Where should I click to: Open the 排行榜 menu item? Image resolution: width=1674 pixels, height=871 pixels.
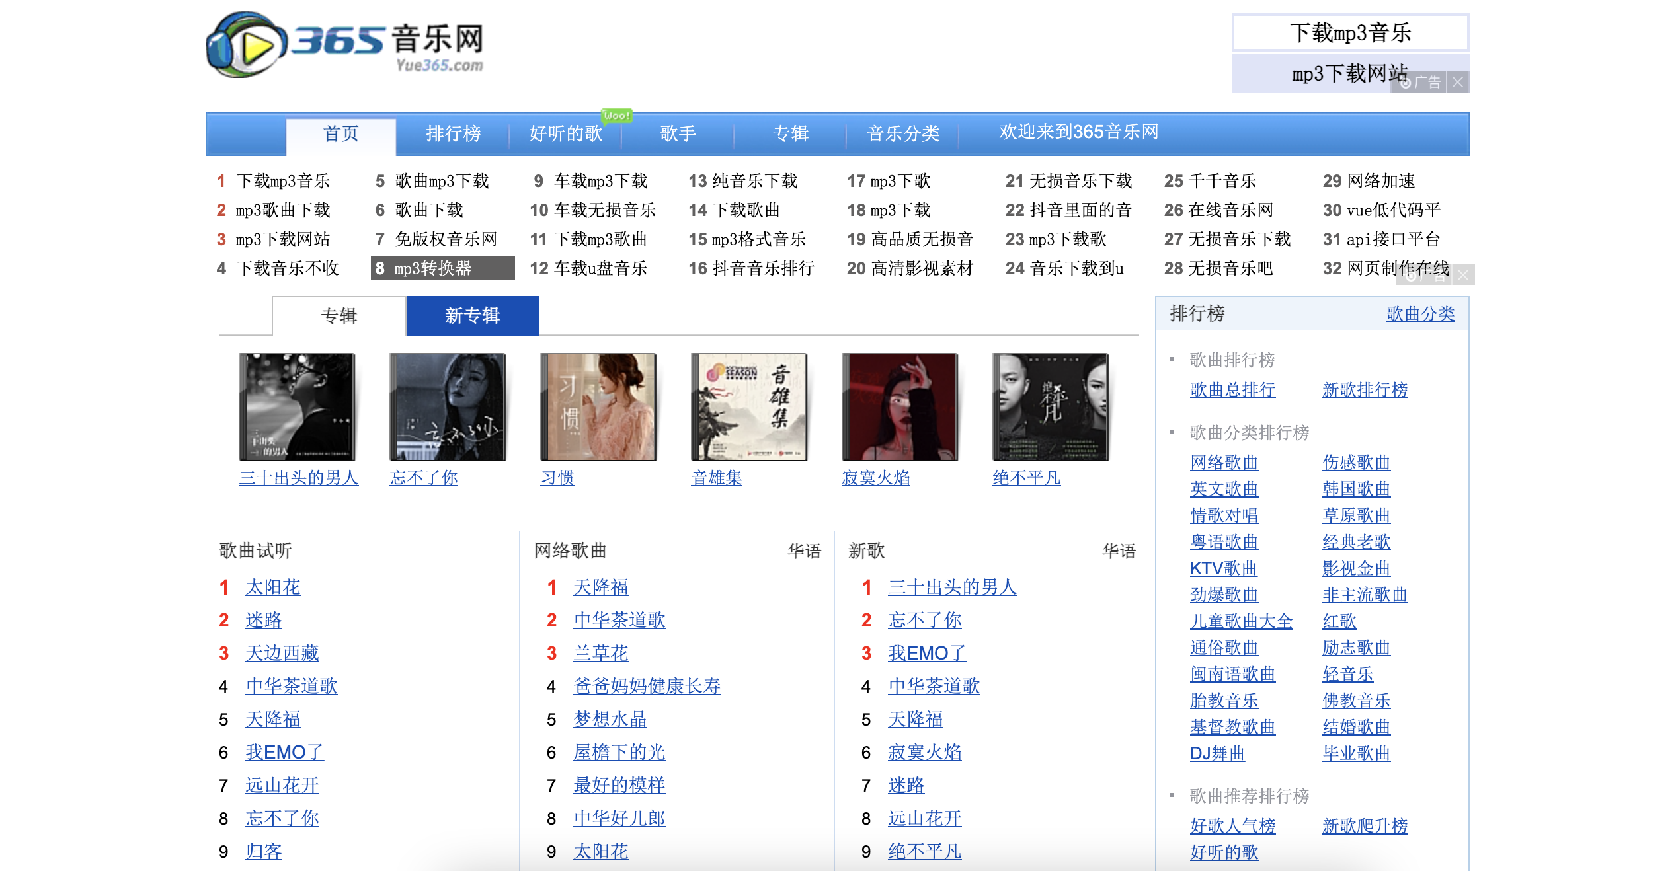coord(454,134)
